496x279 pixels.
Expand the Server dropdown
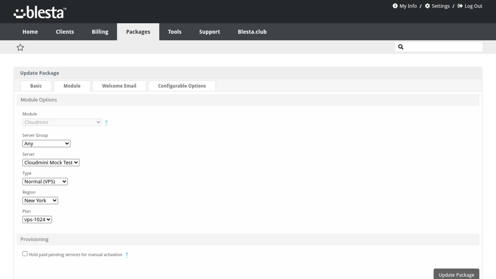(x=51, y=162)
